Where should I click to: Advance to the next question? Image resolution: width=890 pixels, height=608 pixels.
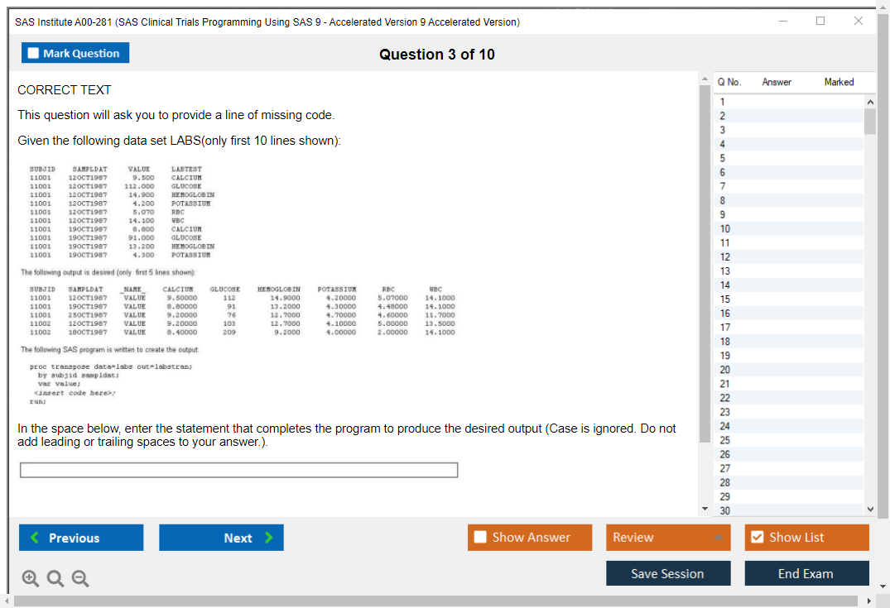pyautogui.click(x=221, y=538)
